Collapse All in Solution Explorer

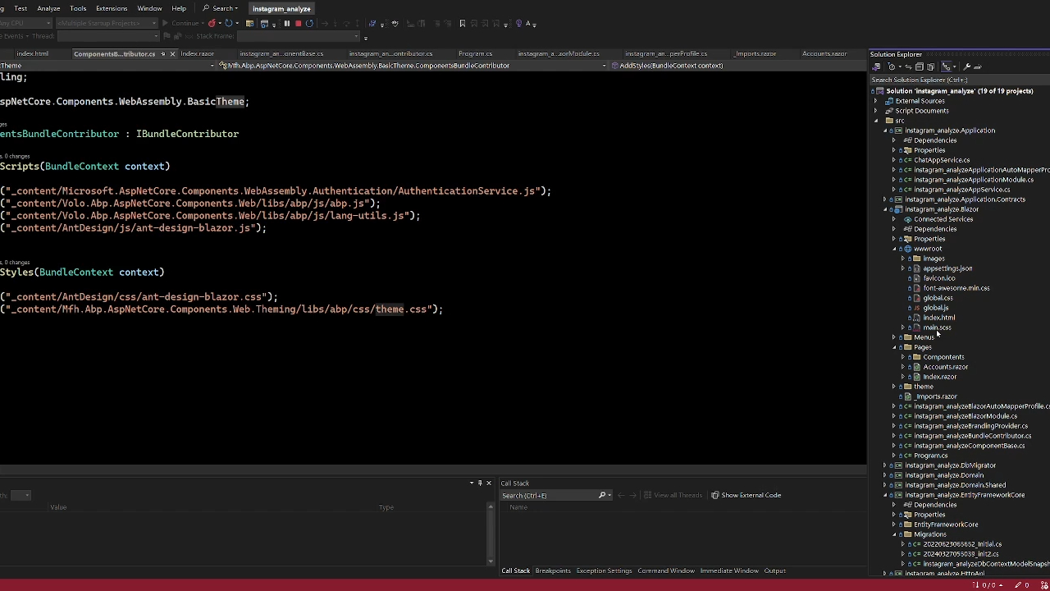920,67
